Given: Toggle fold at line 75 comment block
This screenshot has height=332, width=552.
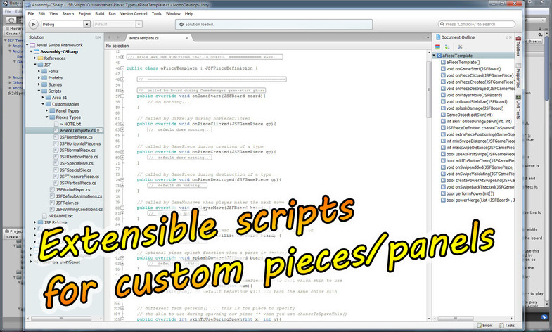Looking at the screenshot, I should (x=122, y=186).
